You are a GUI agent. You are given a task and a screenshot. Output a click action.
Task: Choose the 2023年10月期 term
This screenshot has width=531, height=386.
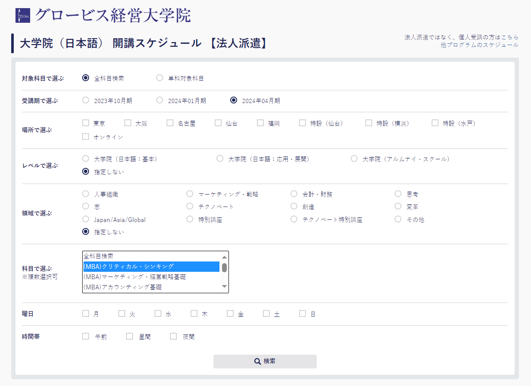click(x=86, y=100)
